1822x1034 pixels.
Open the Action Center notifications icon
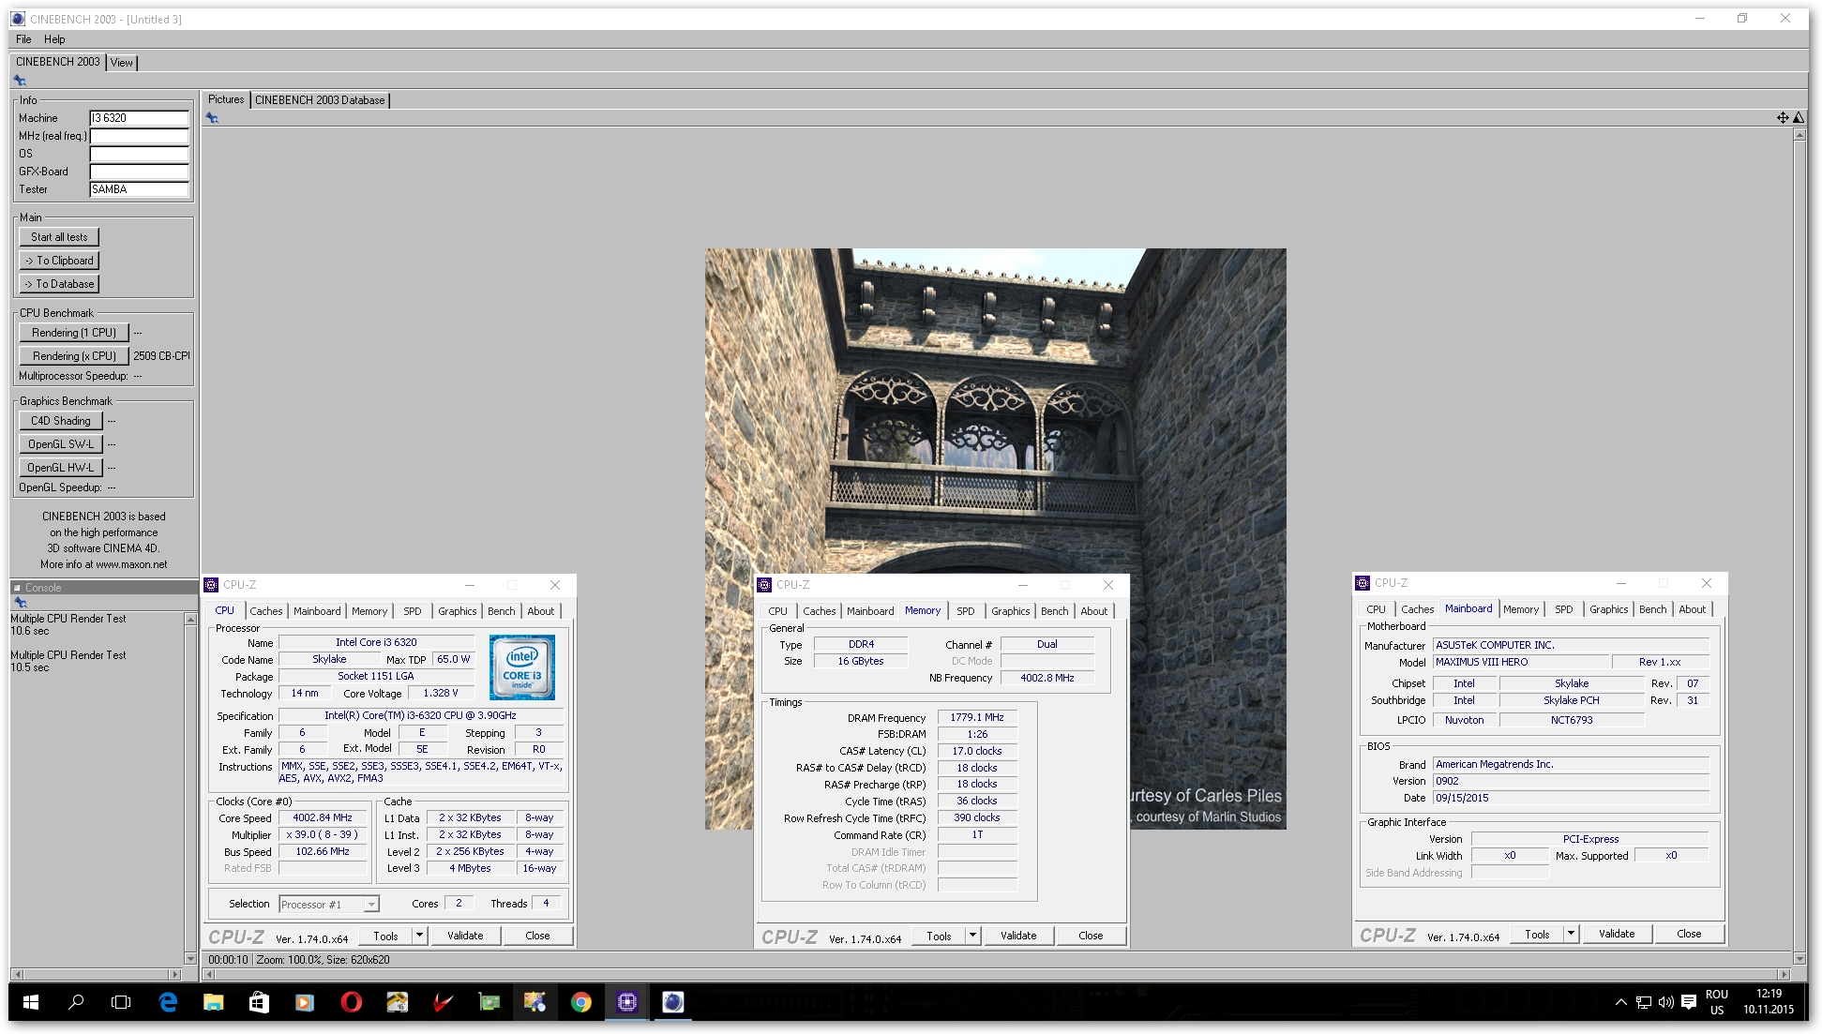tap(1689, 1002)
